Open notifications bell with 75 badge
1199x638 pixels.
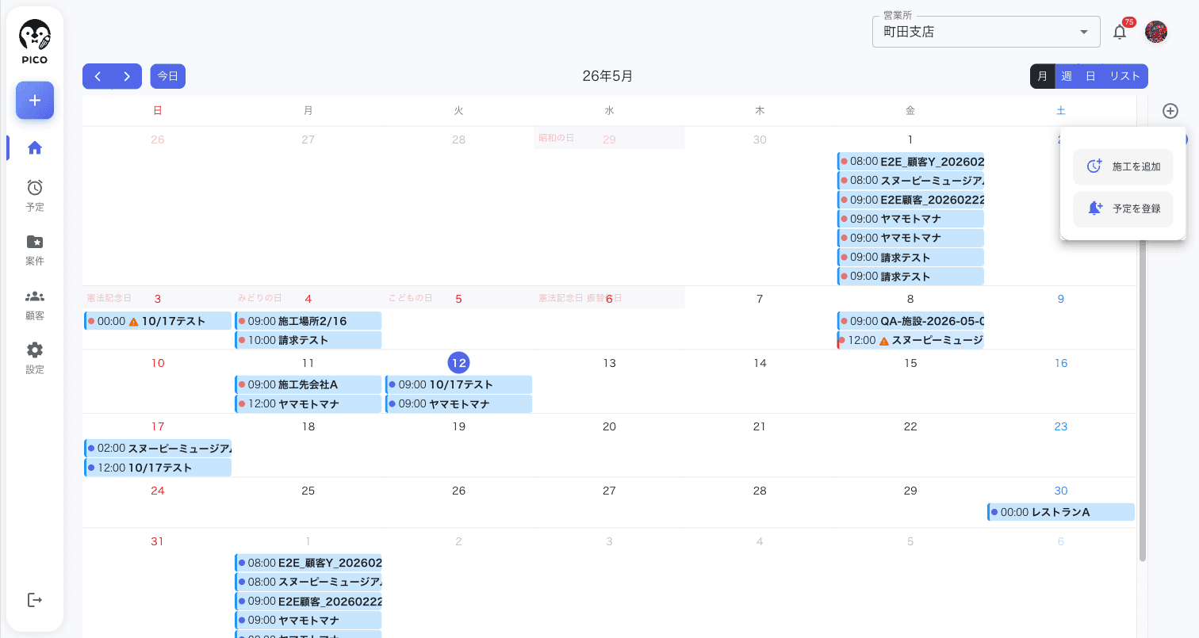pos(1120,32)
